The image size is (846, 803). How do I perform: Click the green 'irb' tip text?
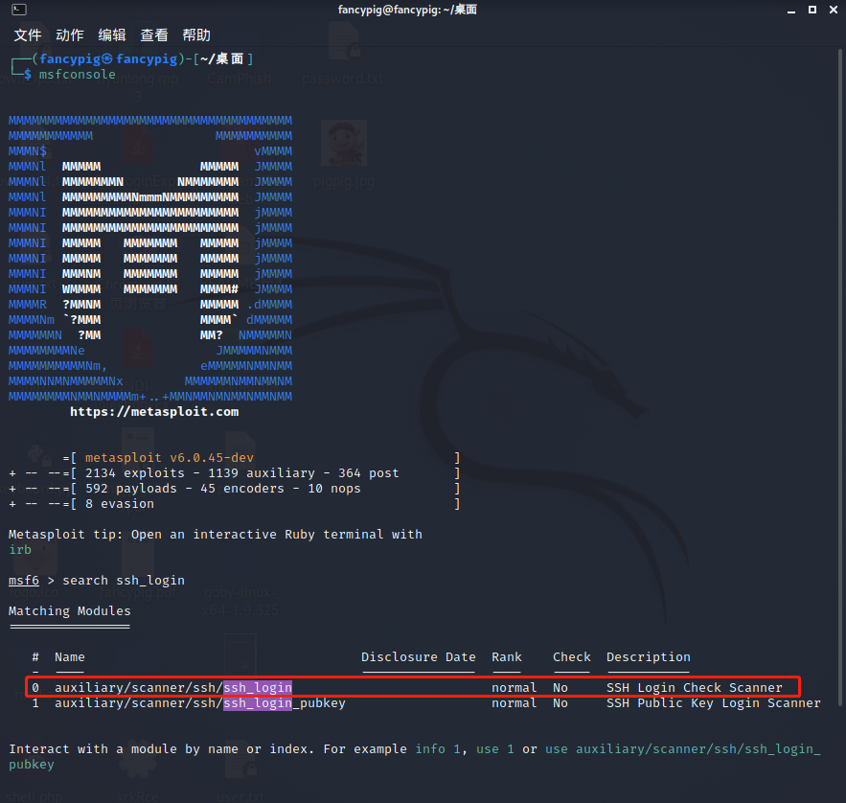pyautogui.click(x=20, y=550)
